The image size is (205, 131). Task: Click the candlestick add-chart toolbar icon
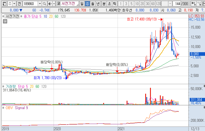pos(193,4)
